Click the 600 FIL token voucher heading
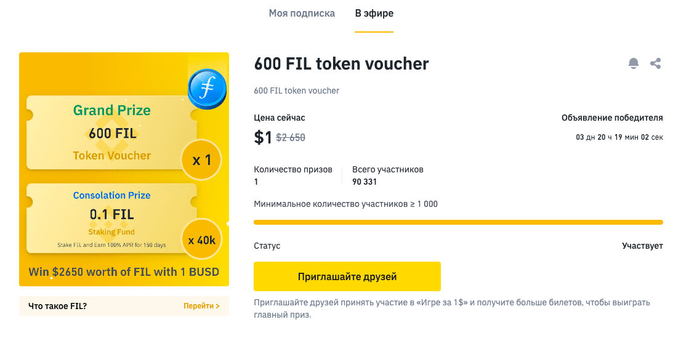This screenshot has height=338, width=681. 341,64
